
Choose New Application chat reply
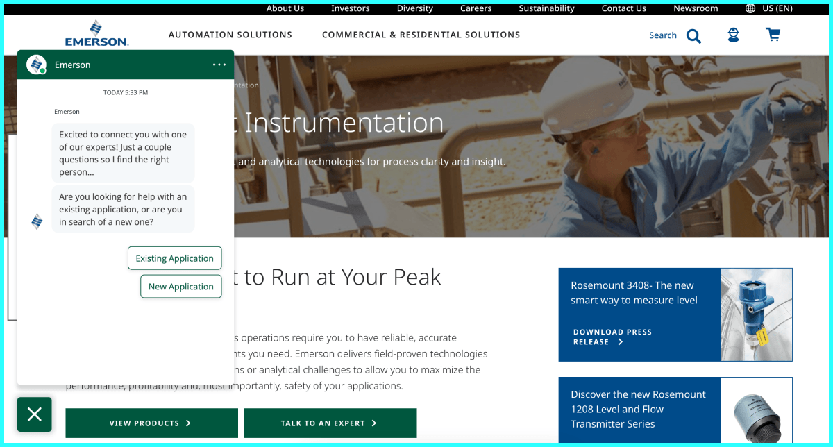point(180,287)
